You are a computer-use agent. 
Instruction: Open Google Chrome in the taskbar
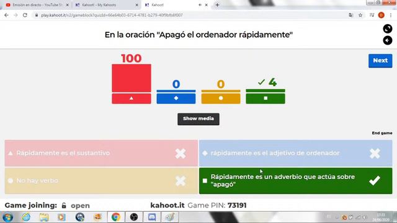click(116, 217)
